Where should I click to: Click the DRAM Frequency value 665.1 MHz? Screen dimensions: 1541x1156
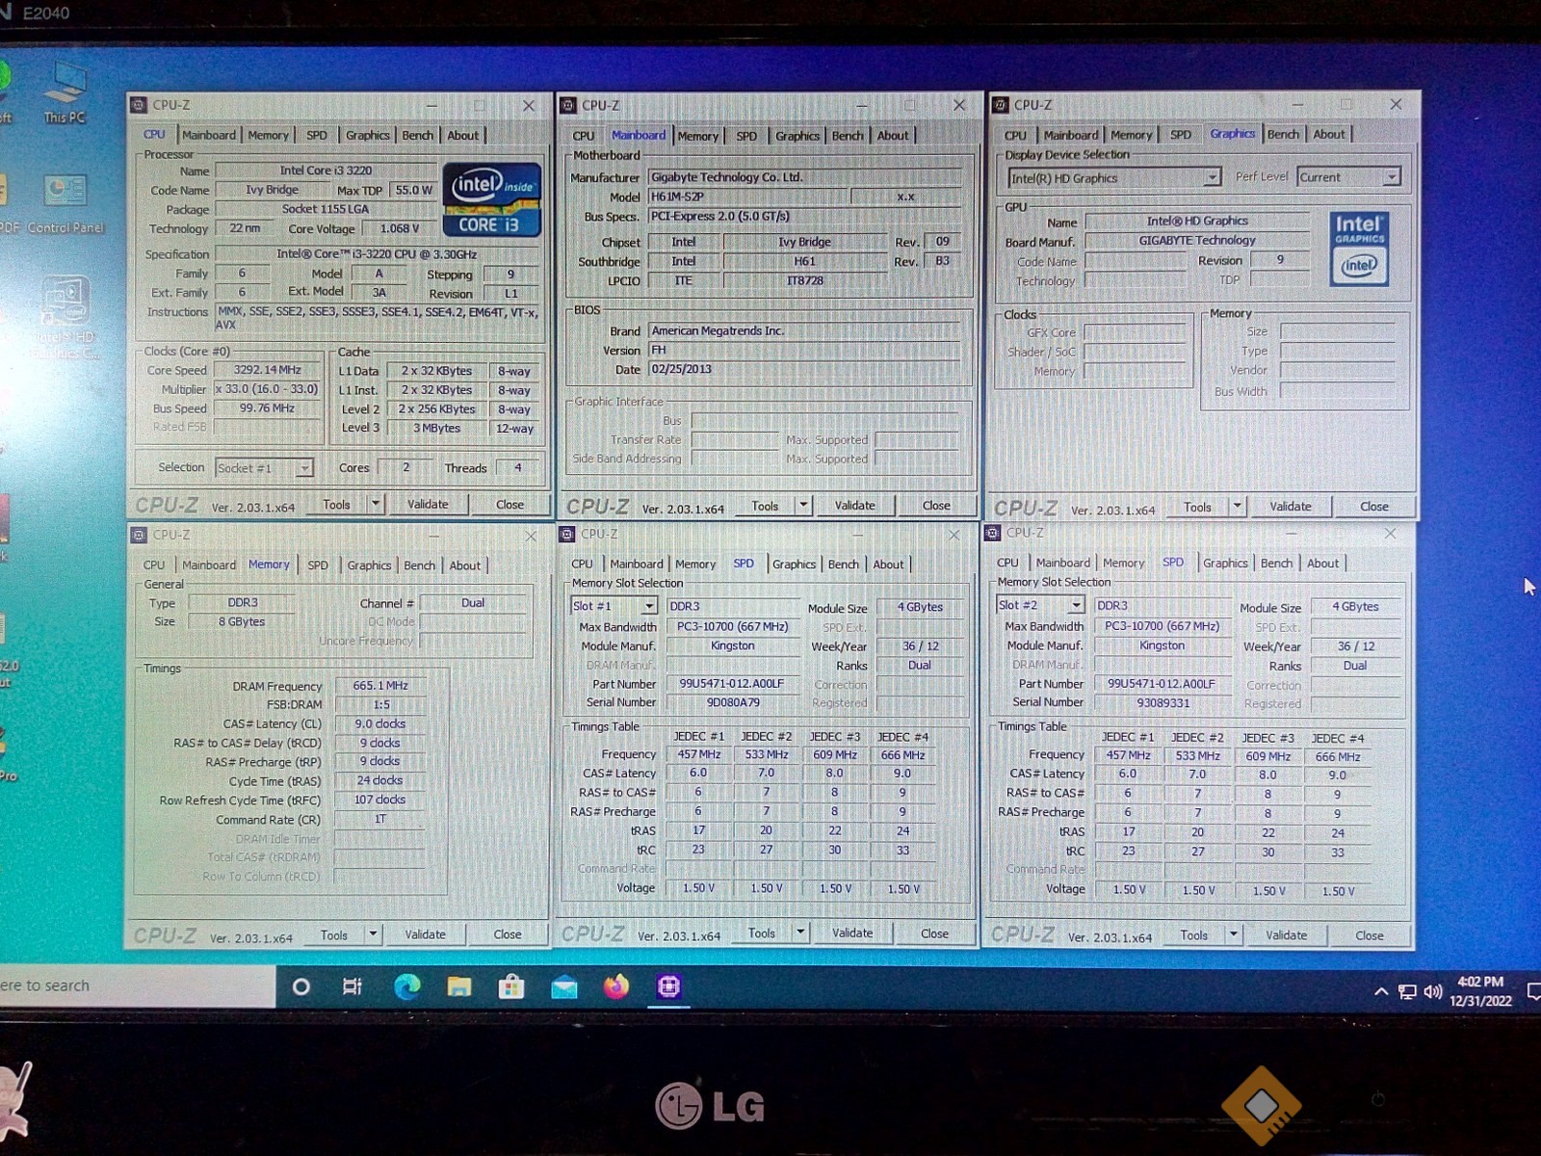tap(380, 686)
